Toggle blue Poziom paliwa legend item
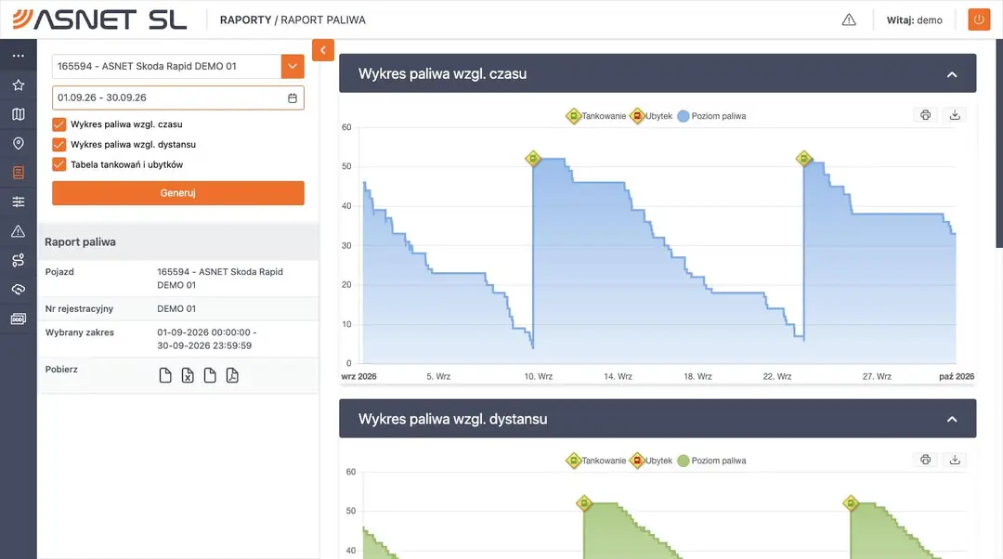This screenshot has width=1003, height=559. click(x=711, y=116)
